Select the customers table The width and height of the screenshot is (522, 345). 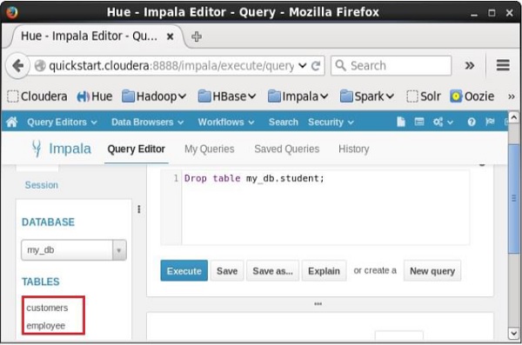click(47, 308)
